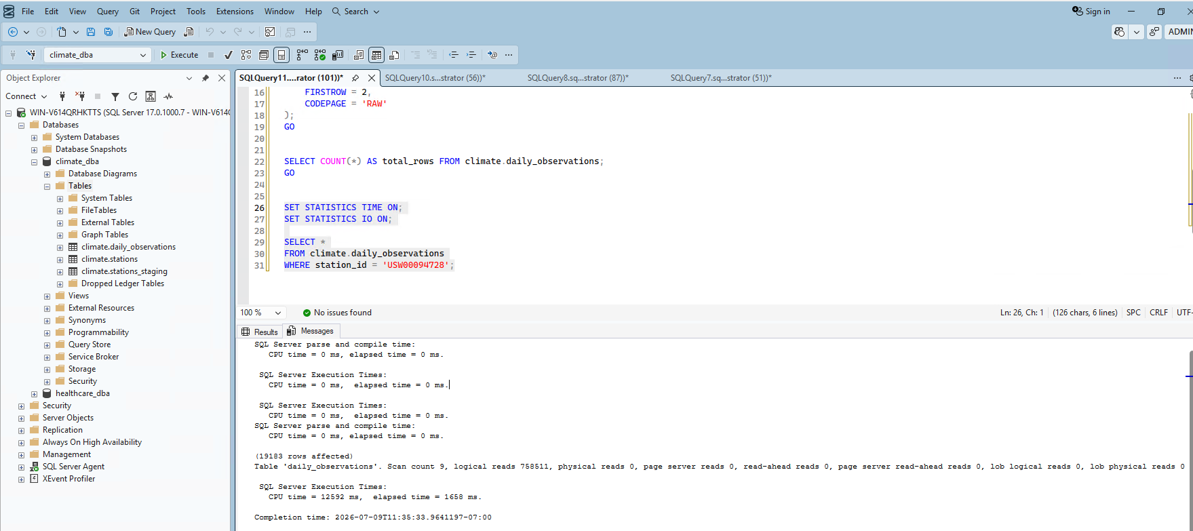
Task: Click the Undo arrow icon
Action: [x=210, y=32]
